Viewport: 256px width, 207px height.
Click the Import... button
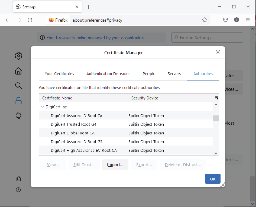click(x=115, y=164)
